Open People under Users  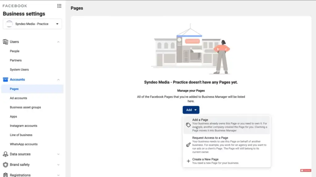click(15, 51)
